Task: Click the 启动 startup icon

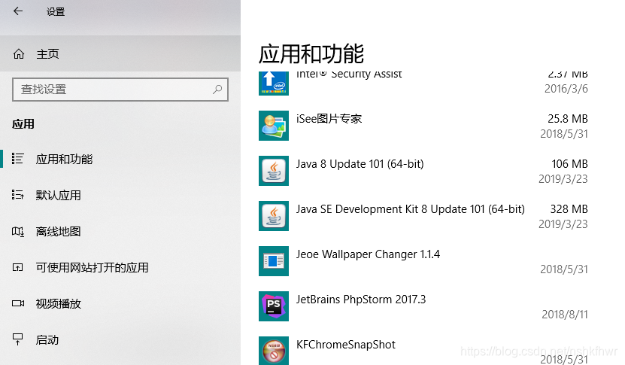Action: click(17, 339)
